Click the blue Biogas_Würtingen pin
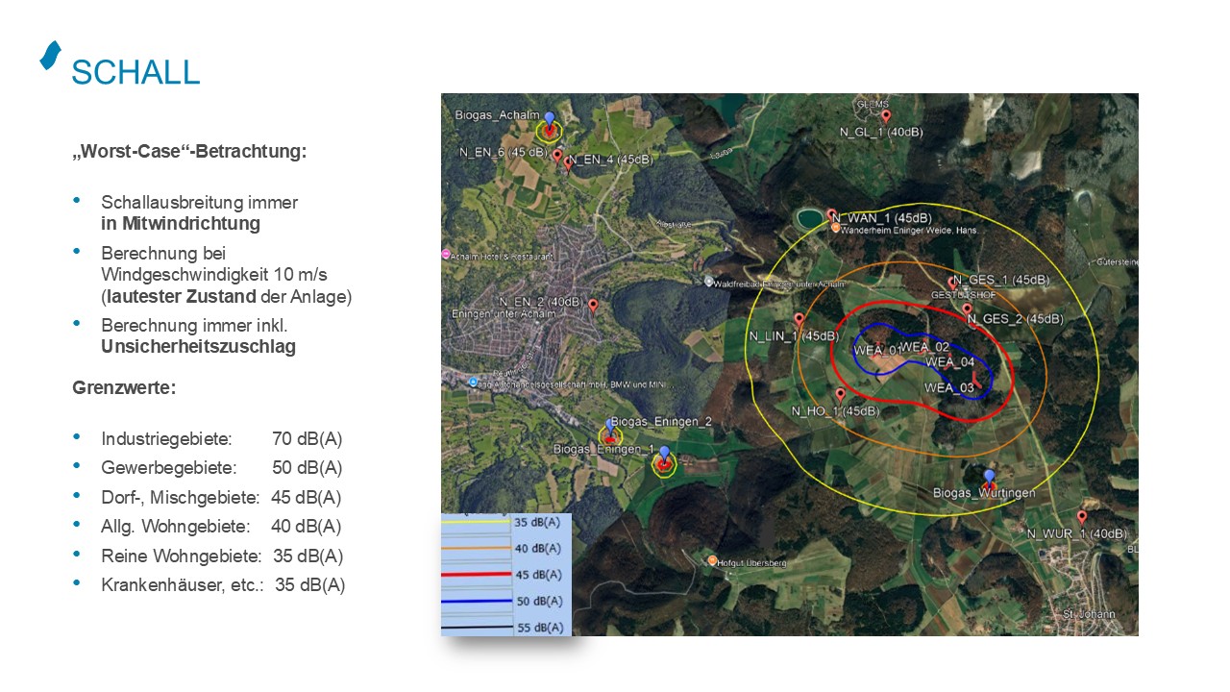 coord(989,477)
